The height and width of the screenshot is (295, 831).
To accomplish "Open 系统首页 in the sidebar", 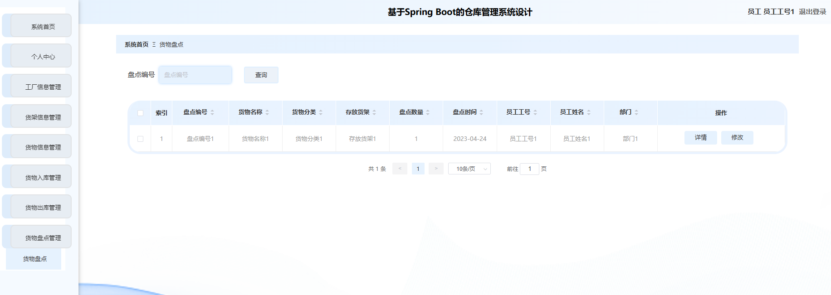I will point(41,25).
